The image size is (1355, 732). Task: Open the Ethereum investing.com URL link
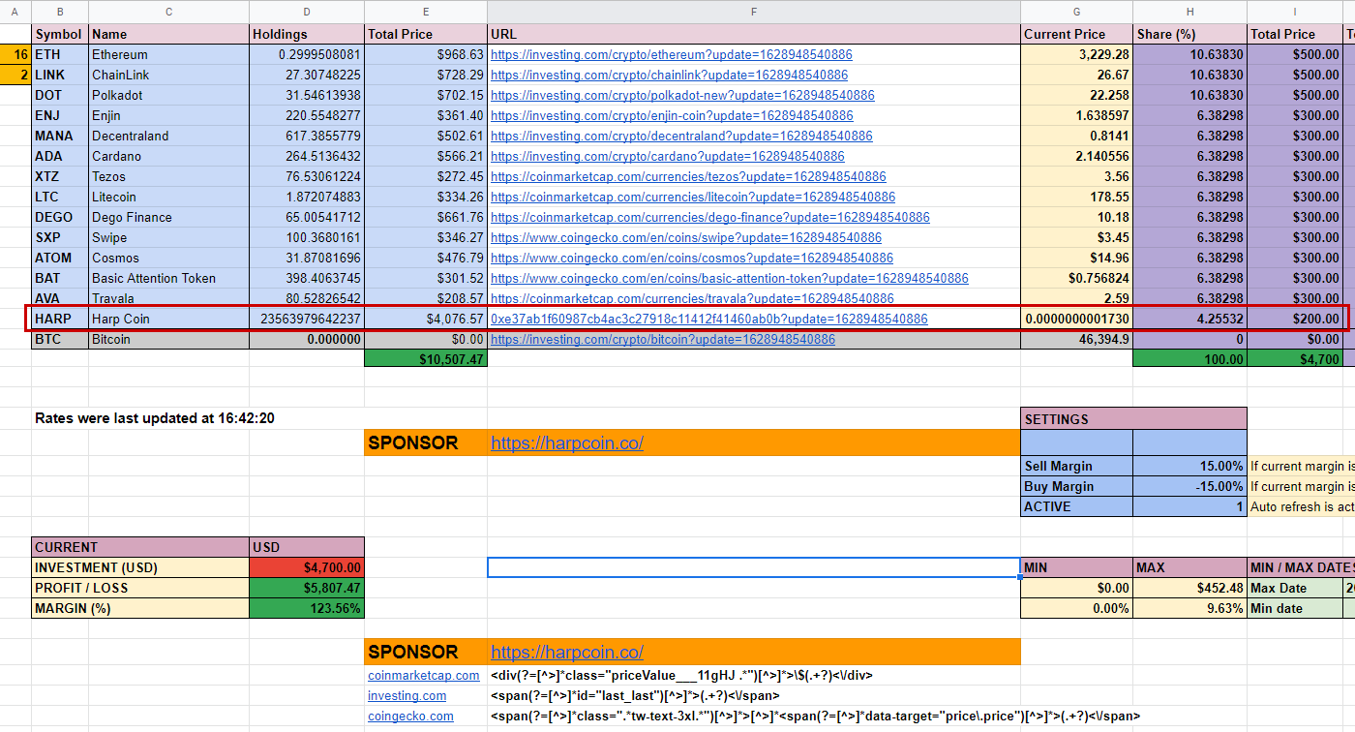672,55
